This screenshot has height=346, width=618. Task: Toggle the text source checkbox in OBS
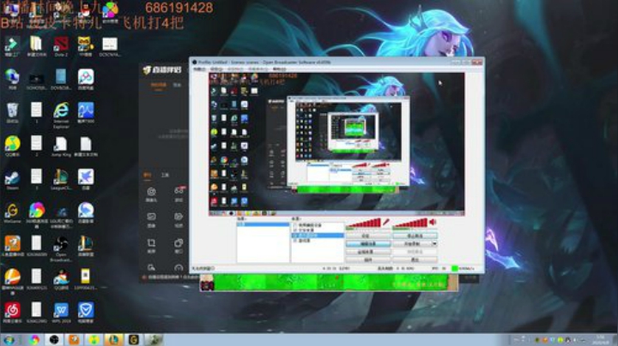point(294,230)
